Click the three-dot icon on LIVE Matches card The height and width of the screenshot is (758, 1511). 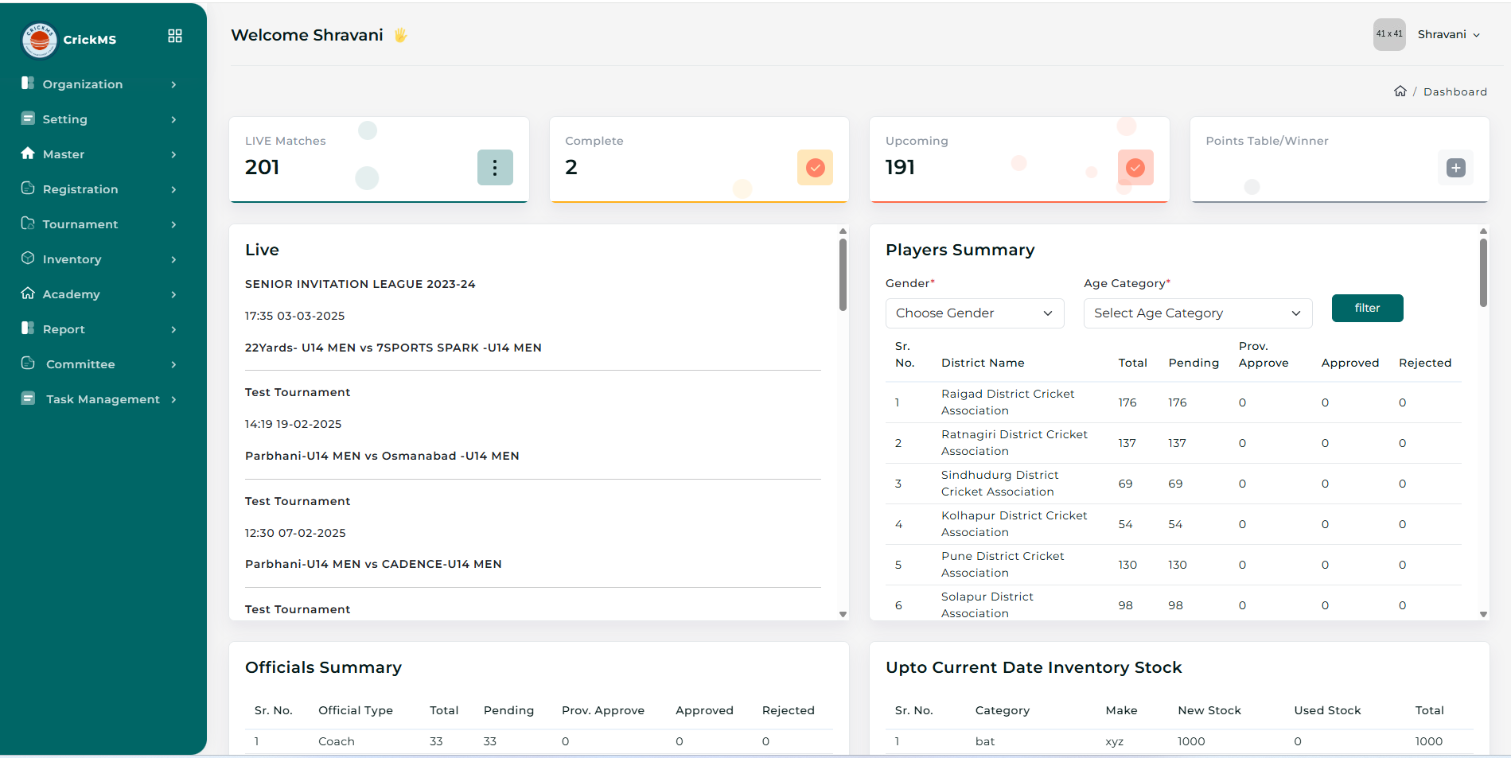click(x=495, y=168)
